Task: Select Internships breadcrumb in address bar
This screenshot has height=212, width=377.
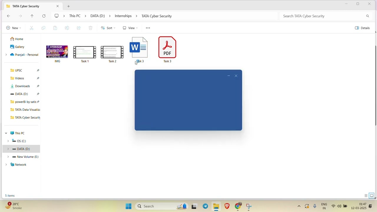Action: [123, 16]
